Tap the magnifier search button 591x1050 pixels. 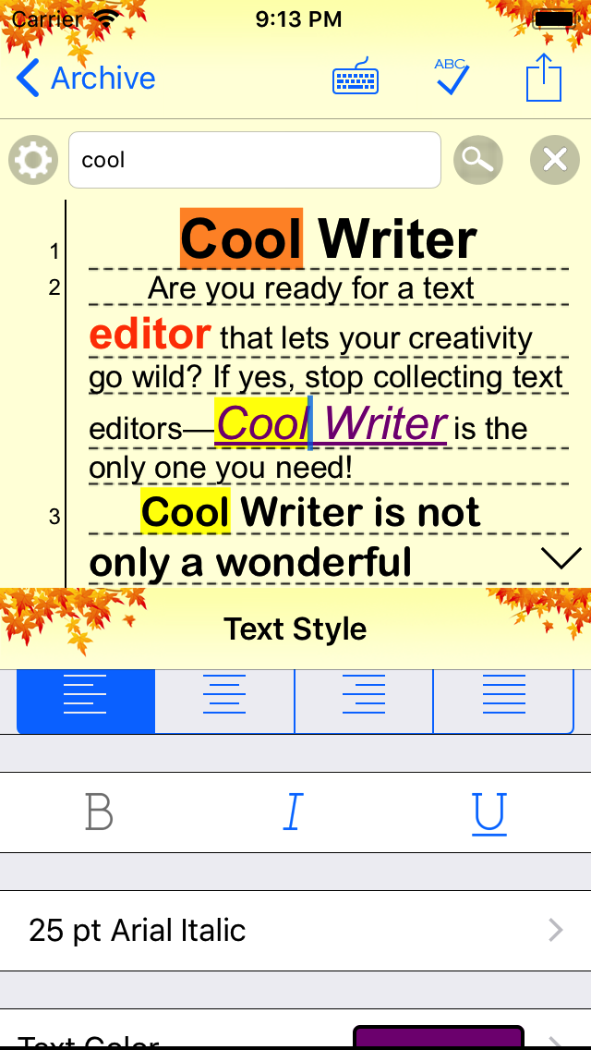pyautogui.click(x=478, y=160)
